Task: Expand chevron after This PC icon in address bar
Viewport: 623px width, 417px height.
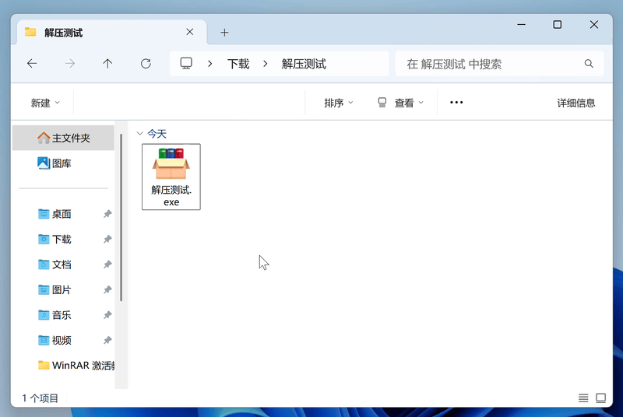Action: coord(209,64)
